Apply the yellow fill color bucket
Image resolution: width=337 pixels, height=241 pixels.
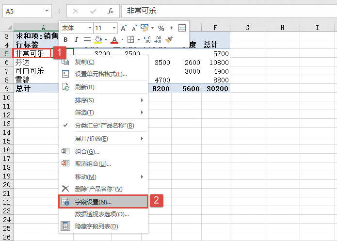97,40
